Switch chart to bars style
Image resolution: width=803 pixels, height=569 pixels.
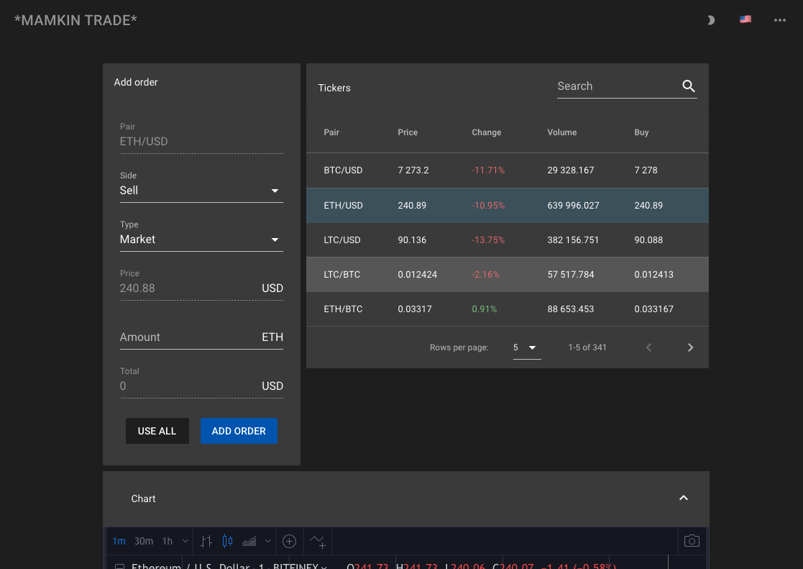[206, 541]
